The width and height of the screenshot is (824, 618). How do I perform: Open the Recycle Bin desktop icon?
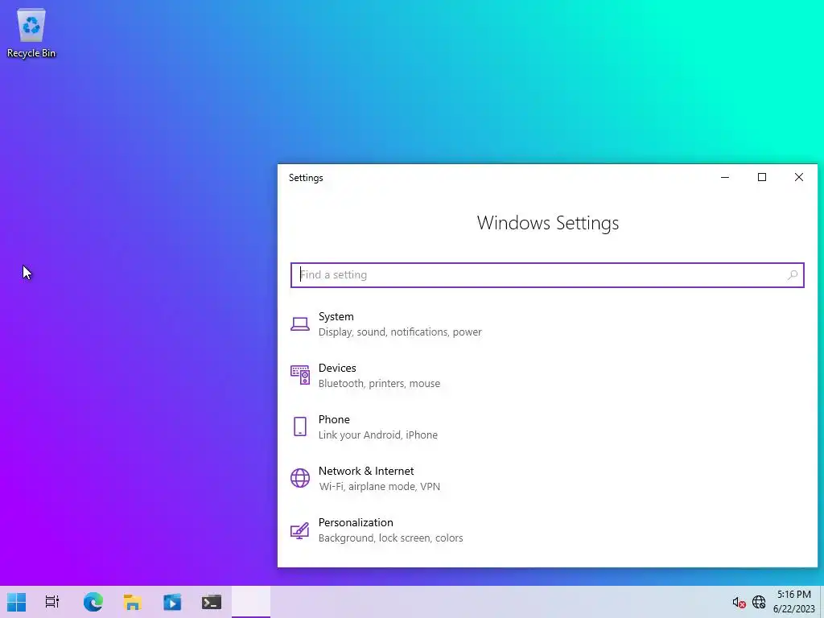click(x=31, y=33)
